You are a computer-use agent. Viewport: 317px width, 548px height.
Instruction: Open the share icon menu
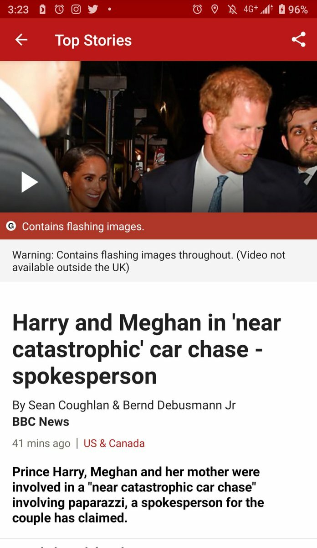[x=299, y=40]
